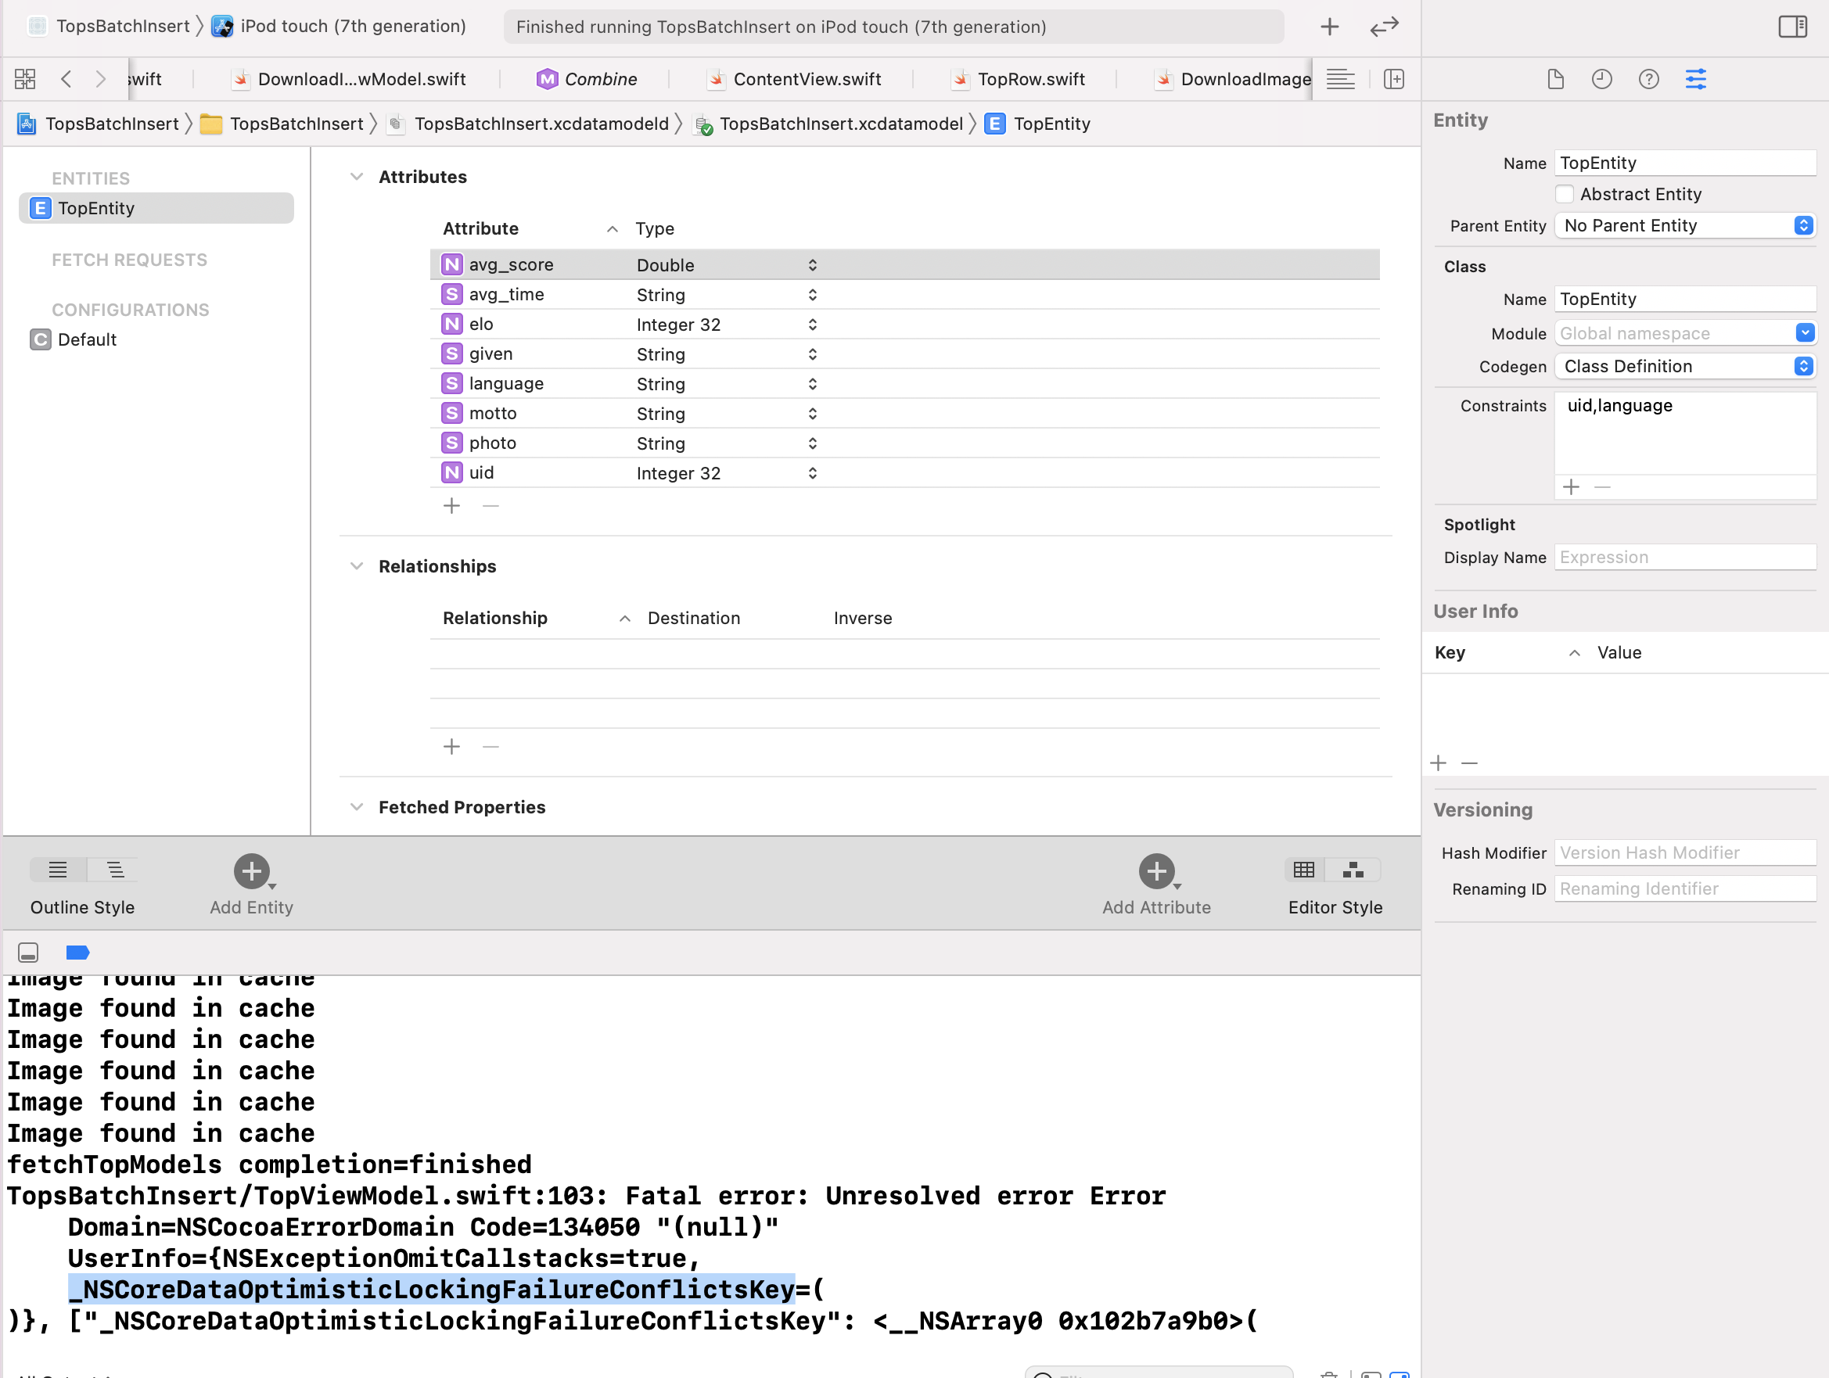The height and width of the screenshot is (1378, 1829).
Task: Open the DownloadImage tab
Action: pos(1232,79)
